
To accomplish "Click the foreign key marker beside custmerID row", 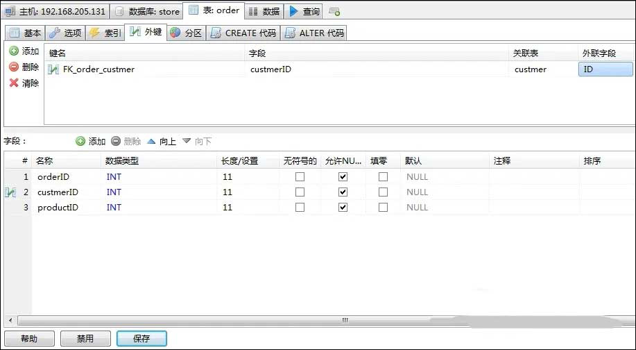I will click(x=10, y=192).
